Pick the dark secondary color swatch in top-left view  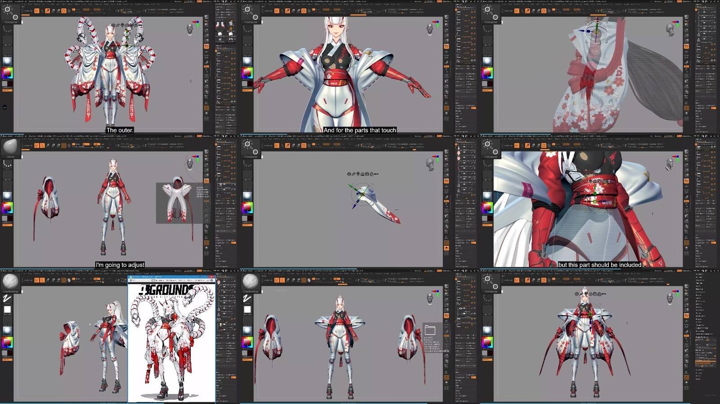pos(10,84)
